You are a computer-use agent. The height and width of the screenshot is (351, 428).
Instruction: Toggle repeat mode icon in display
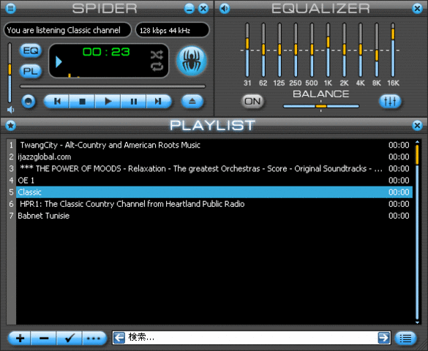[x=157, y=67]
